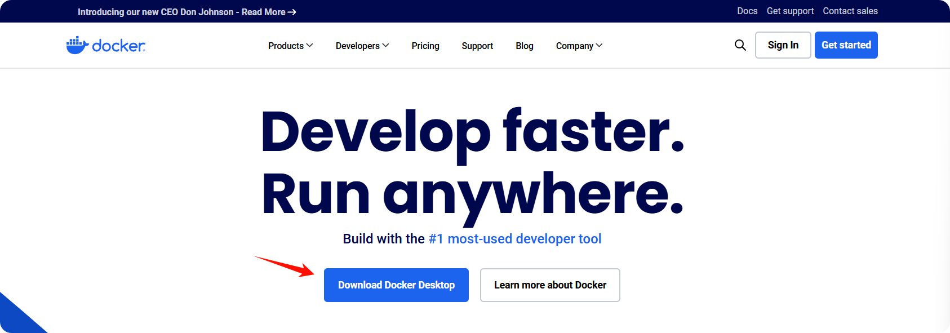This screenshot has width=950, height=333.
Task: Expand the Developers dropdown chevron
Action: [385, 46]
